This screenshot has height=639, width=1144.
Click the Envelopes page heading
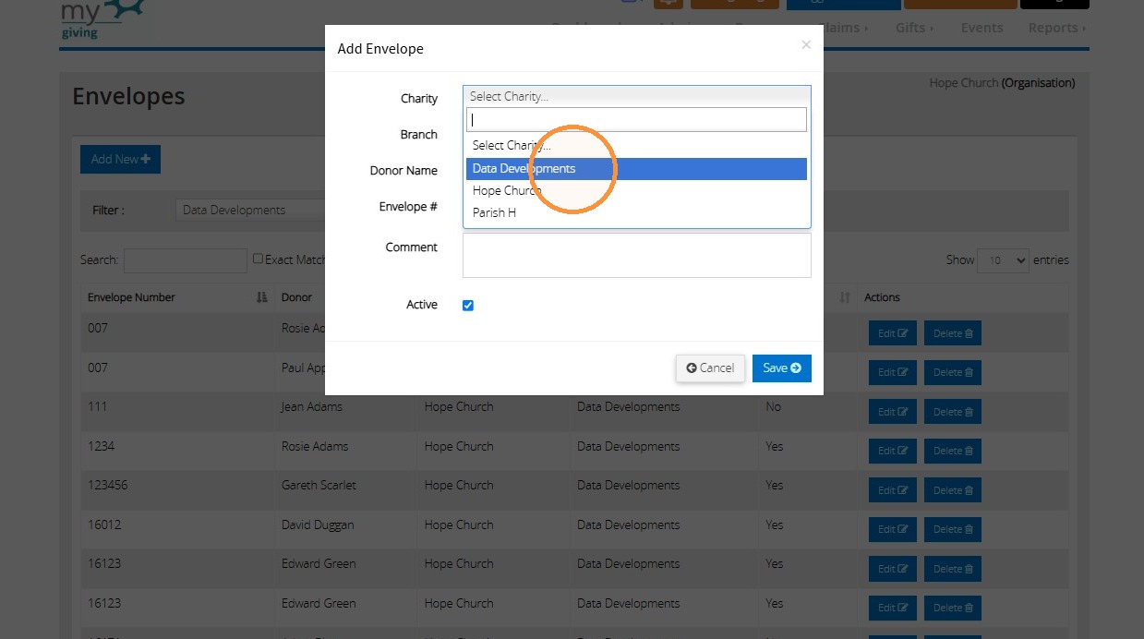tap(128, 96)
